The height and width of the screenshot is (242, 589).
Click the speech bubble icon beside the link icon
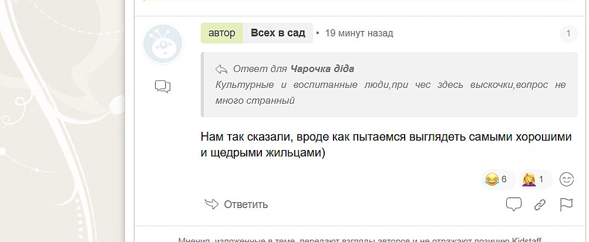tap(514, 204)
